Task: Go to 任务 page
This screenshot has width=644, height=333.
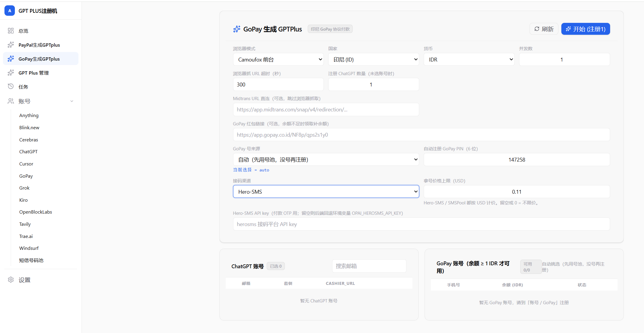Action: point(41,87)
